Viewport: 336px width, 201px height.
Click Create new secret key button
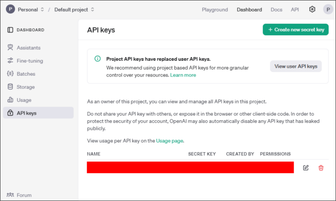click(296, 30)
